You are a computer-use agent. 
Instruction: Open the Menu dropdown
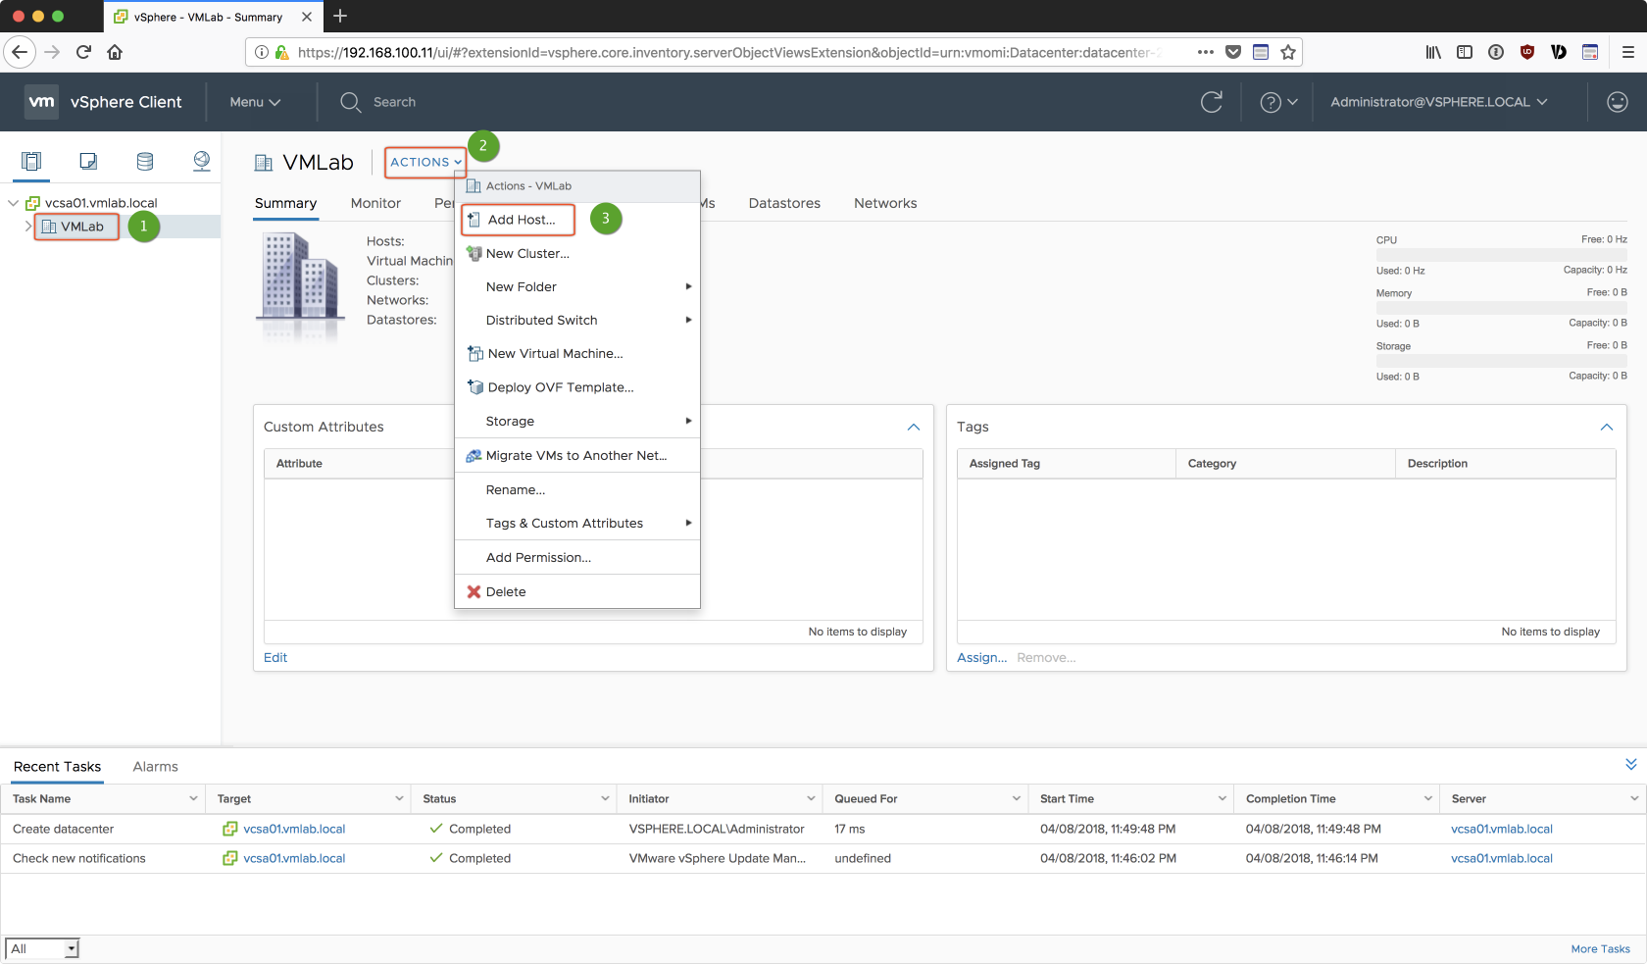tap(255, 102)
